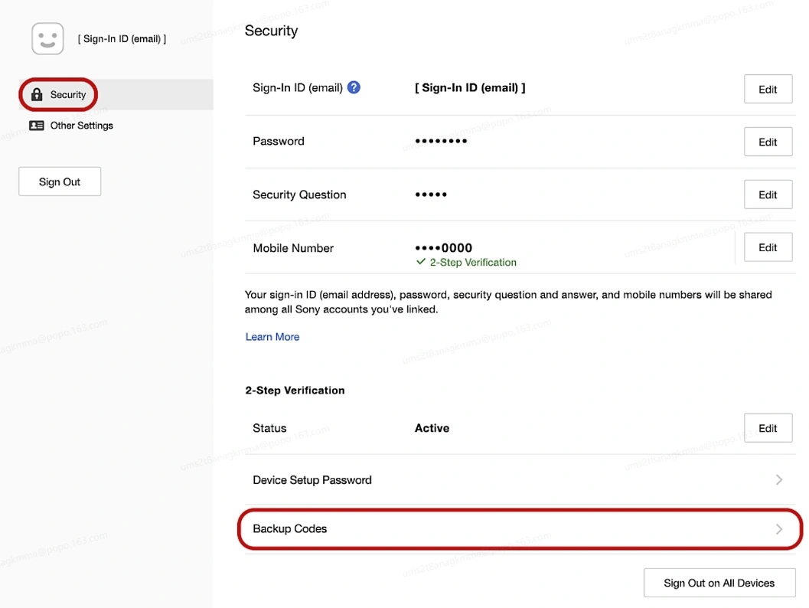809x608 pixels.
Task: Edit the Sign-In ID email
Action: (768, 90)
